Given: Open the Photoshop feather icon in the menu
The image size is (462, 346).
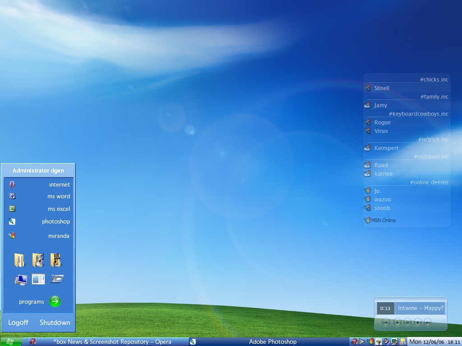Looking at the screenshot, I should (12, 222).
